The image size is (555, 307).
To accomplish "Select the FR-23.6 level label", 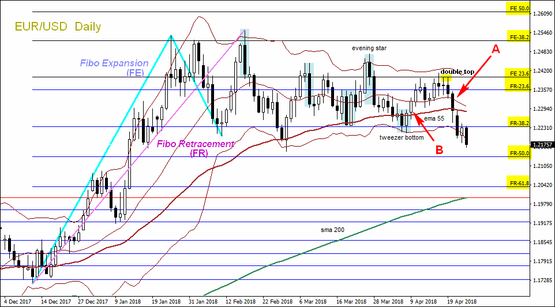I will click(518, 85).
